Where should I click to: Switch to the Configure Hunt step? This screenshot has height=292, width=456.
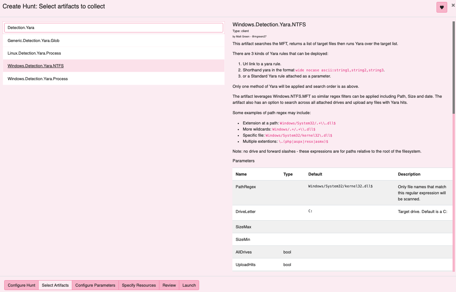(x=21, y=285)
